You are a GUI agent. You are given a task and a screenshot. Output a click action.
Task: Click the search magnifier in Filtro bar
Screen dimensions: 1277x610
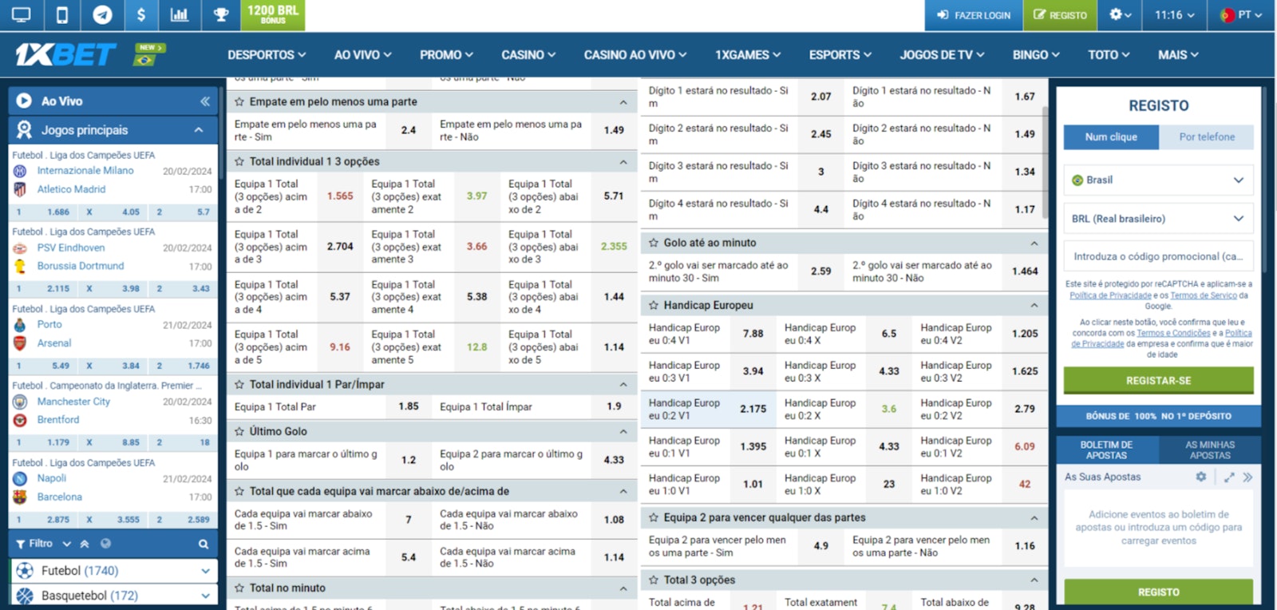click(204, 544)
